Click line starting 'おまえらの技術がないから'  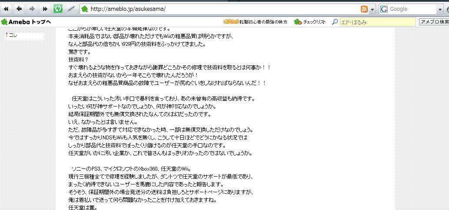coord(133,75)
